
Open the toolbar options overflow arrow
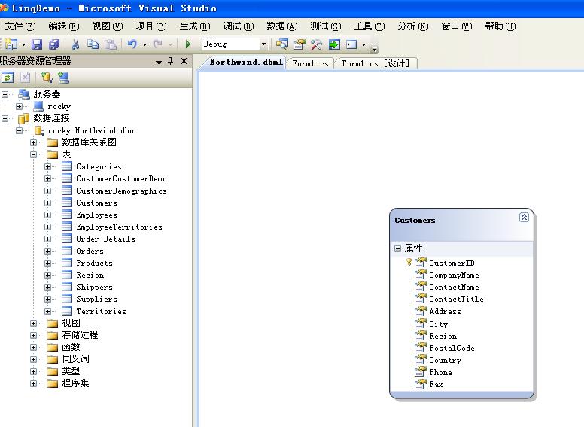point(374,48)
